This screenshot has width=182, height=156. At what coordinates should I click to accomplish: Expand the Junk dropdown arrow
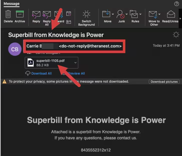[127, 14]
